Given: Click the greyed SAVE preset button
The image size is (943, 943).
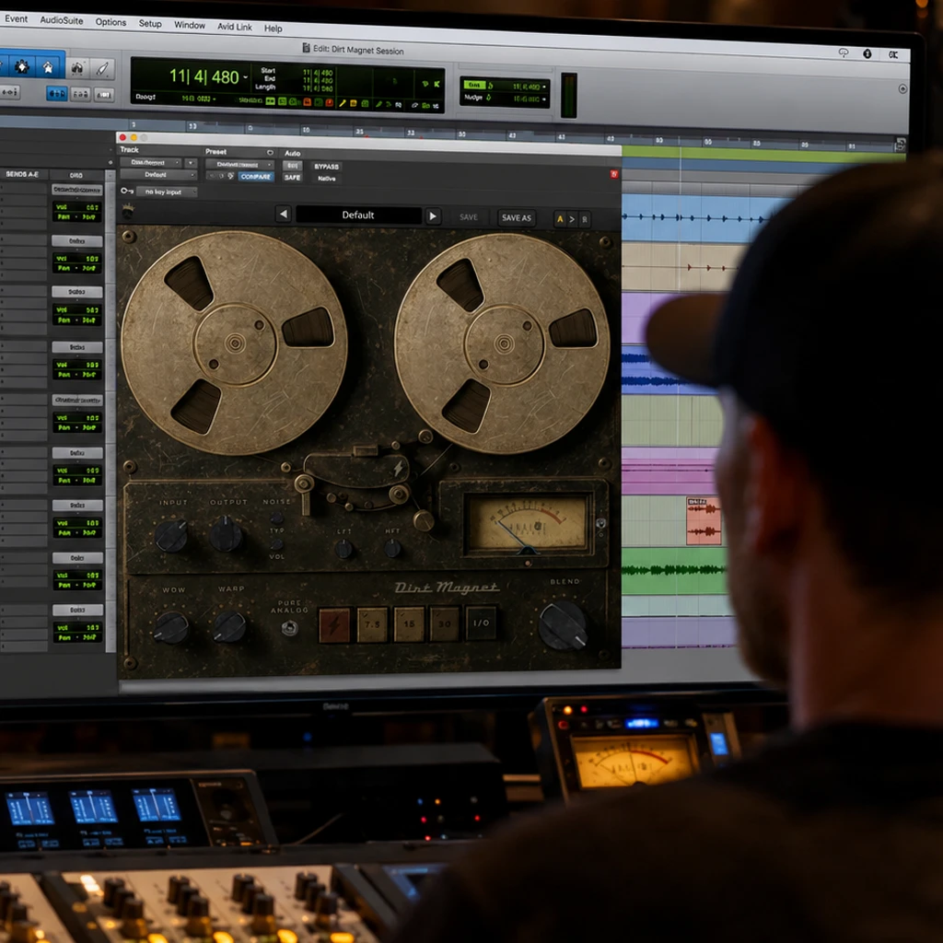Looking at the screenshot, I should 469,217.
